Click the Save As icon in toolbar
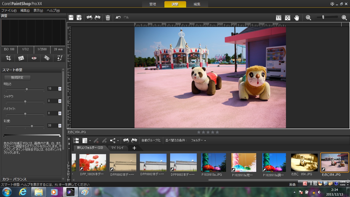Viewport: 350px width, 197px height. tap(79, 18)
